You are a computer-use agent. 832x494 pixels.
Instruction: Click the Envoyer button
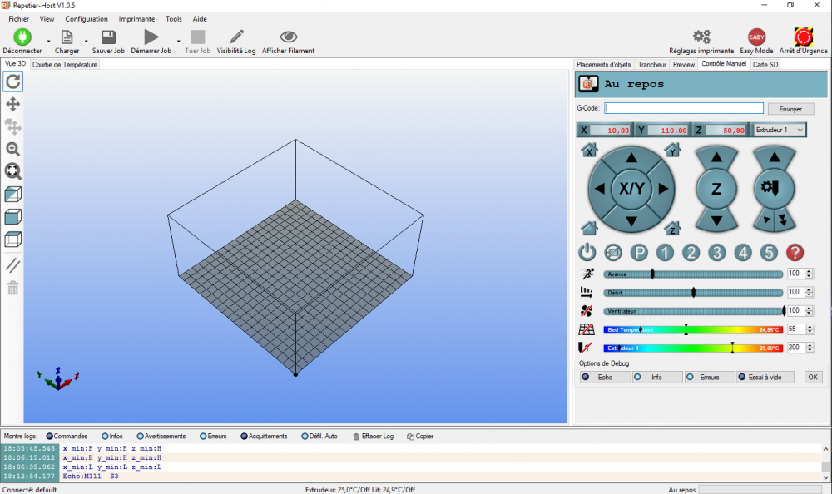pyautogui.click(x=790, y=109)
